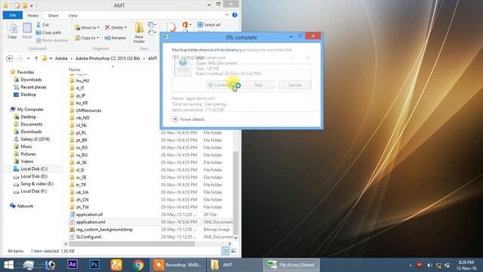Click the volume icon in system tray
This screenshot has height=272, width=483.
point(429,265)
